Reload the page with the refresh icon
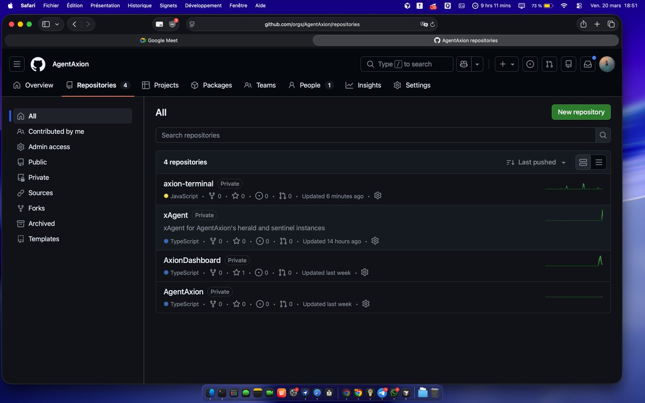645x403 pixels. (x=433, y=24)
